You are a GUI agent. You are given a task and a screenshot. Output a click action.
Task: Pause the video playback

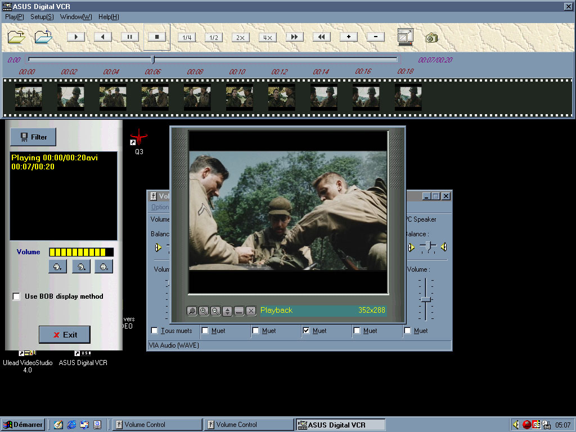130,37
